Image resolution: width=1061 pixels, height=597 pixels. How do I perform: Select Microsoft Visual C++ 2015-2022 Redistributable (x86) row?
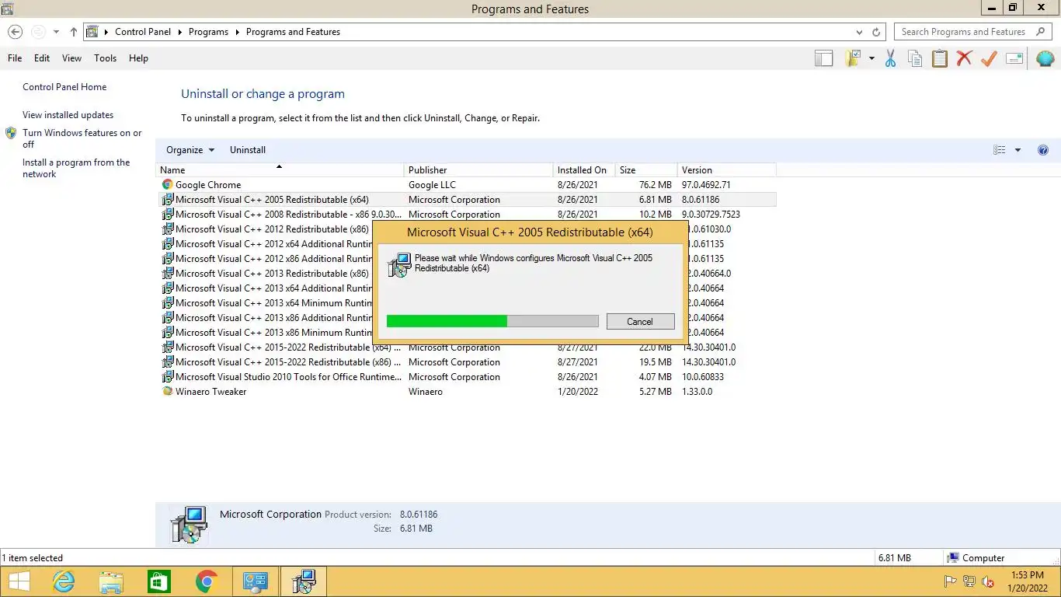(466, 362)
